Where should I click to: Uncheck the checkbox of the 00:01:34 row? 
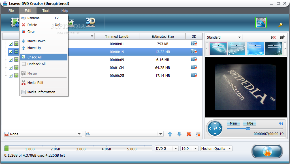click(x=10, y=68)
